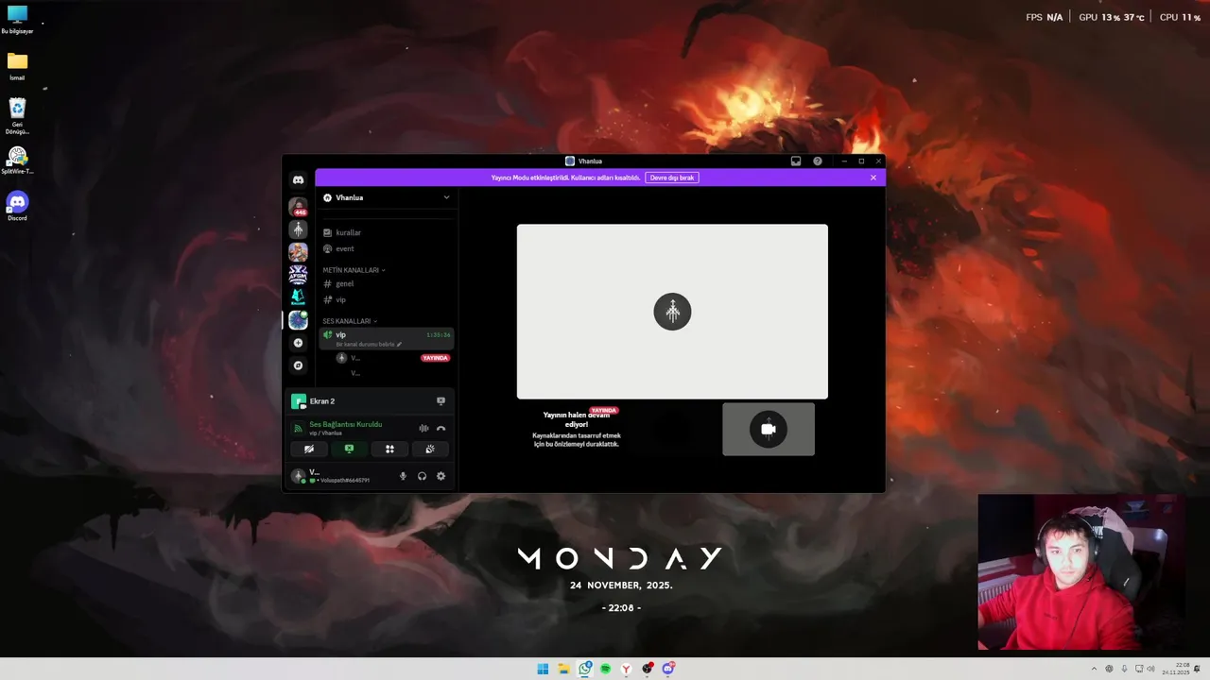Click 'Devre dışı bırak' button in purple banner
Viewport: 1210px width, 680px height.
click(x=672, y=178)
